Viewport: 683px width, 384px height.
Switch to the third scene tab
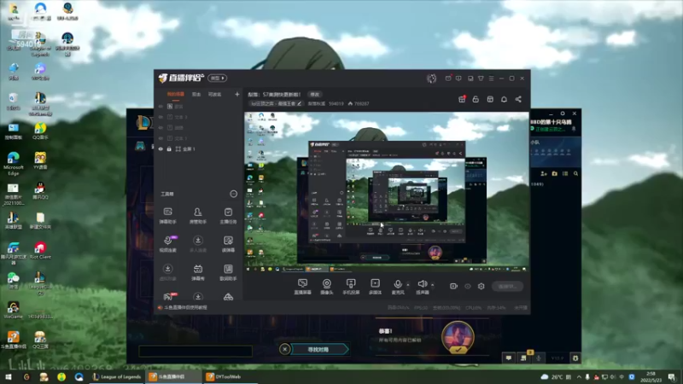click(214, 94)
